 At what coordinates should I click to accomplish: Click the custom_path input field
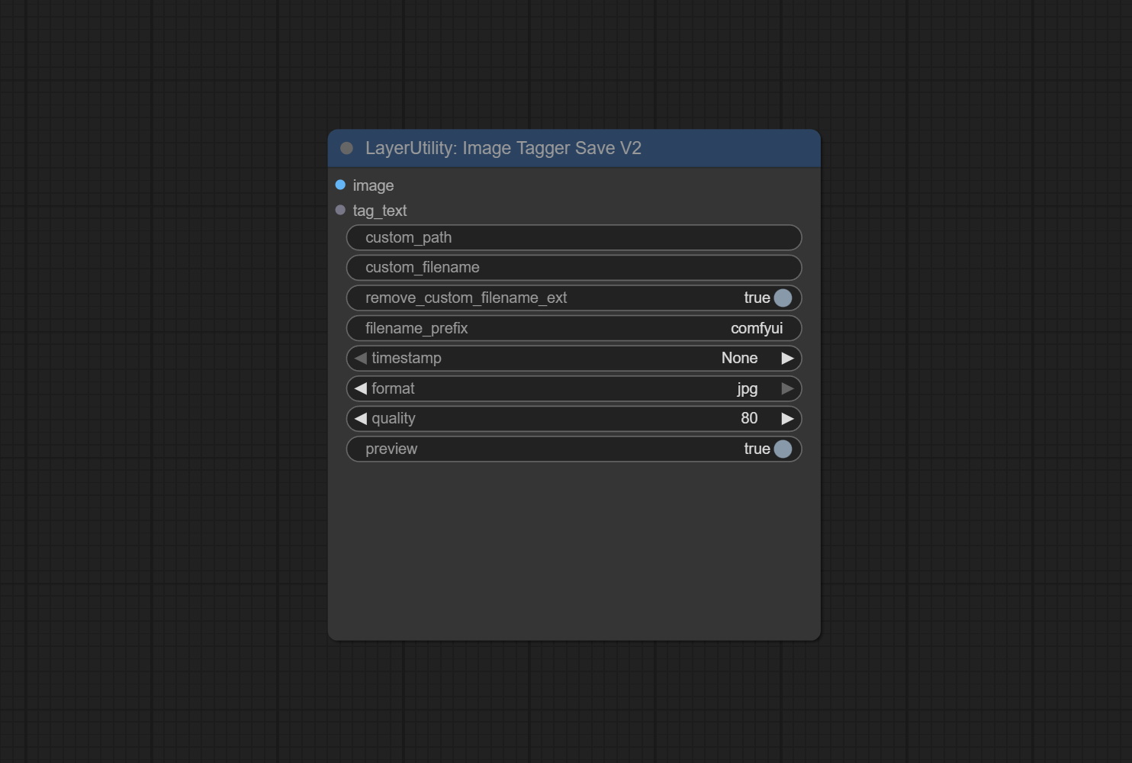pos(574,238)
